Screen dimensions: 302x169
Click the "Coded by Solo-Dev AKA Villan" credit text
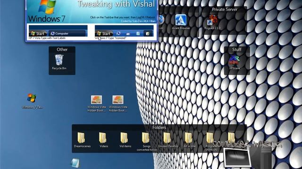click(x=138, y=21)
